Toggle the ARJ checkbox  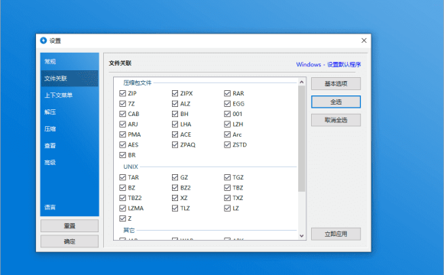point(122,125)
